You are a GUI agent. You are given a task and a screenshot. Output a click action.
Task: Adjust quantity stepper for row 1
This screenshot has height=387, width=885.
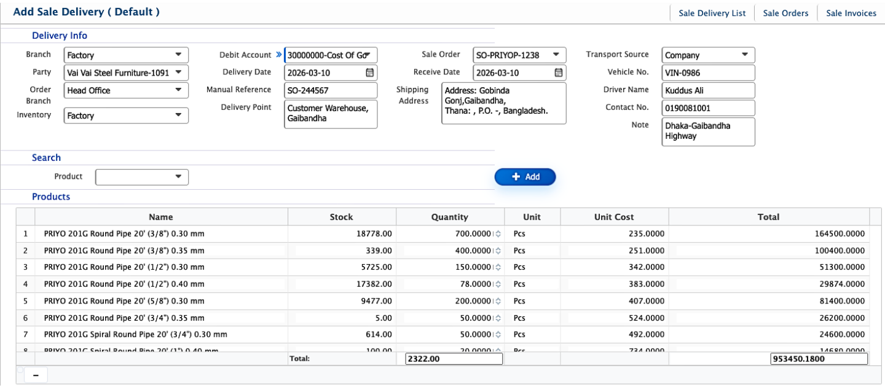(498, 234)
